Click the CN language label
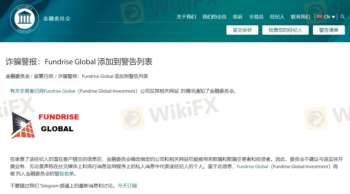This screenshot has width=350, height=194. 326,17
